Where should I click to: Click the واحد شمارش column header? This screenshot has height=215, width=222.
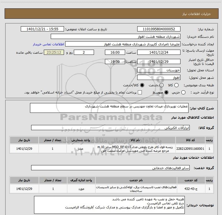80,140
